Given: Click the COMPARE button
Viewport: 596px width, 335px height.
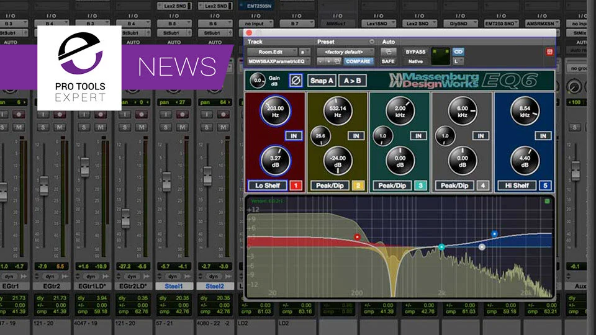Looking at the screenshot, I should pyautogui.click(x=358, y=61).
